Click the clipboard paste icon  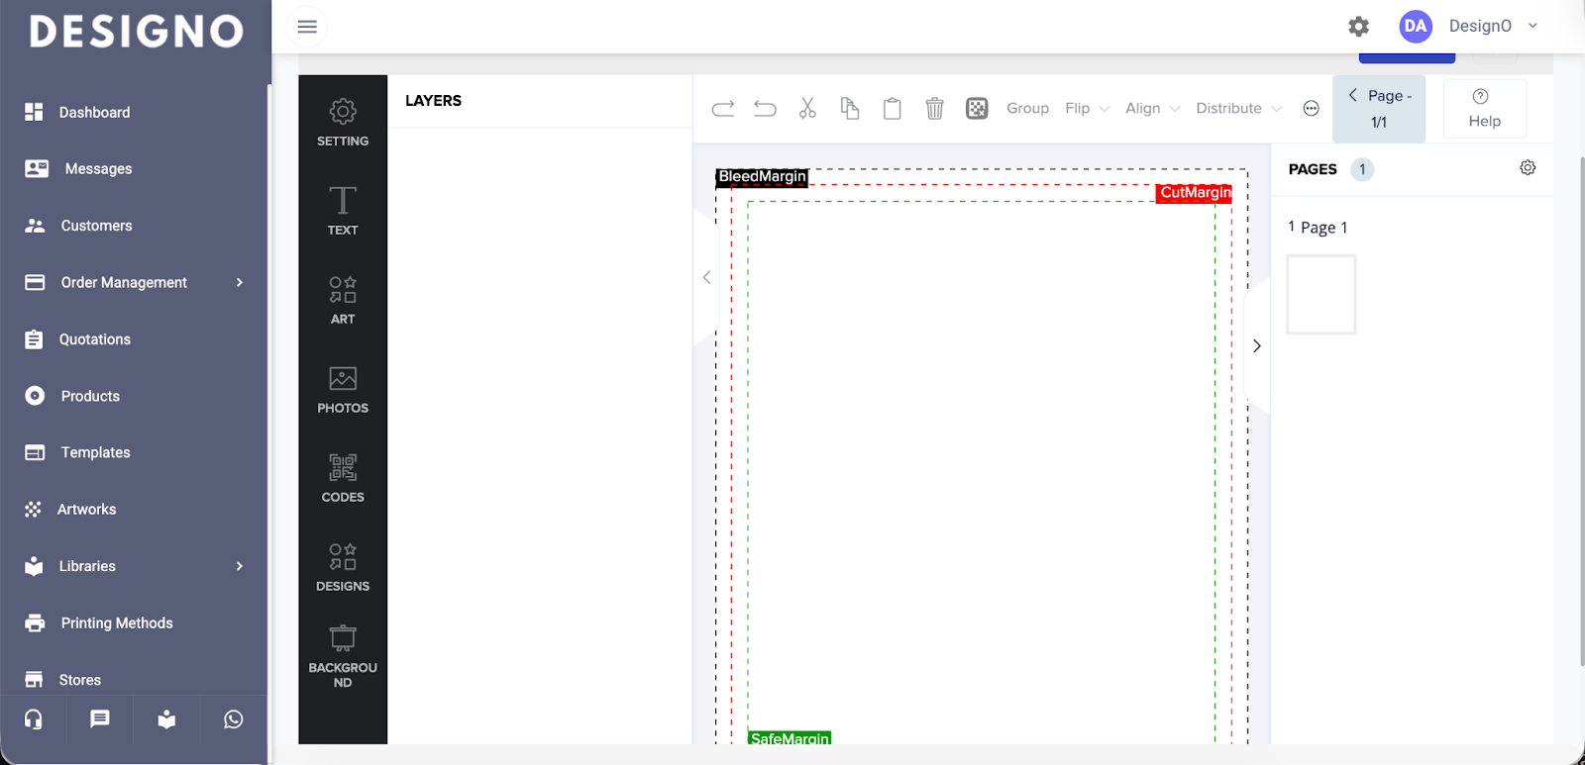(892, 109)
